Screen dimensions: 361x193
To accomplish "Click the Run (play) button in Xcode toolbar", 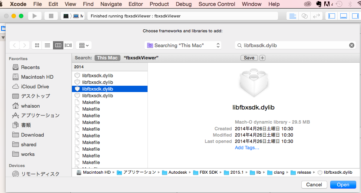I will point(35,16).
